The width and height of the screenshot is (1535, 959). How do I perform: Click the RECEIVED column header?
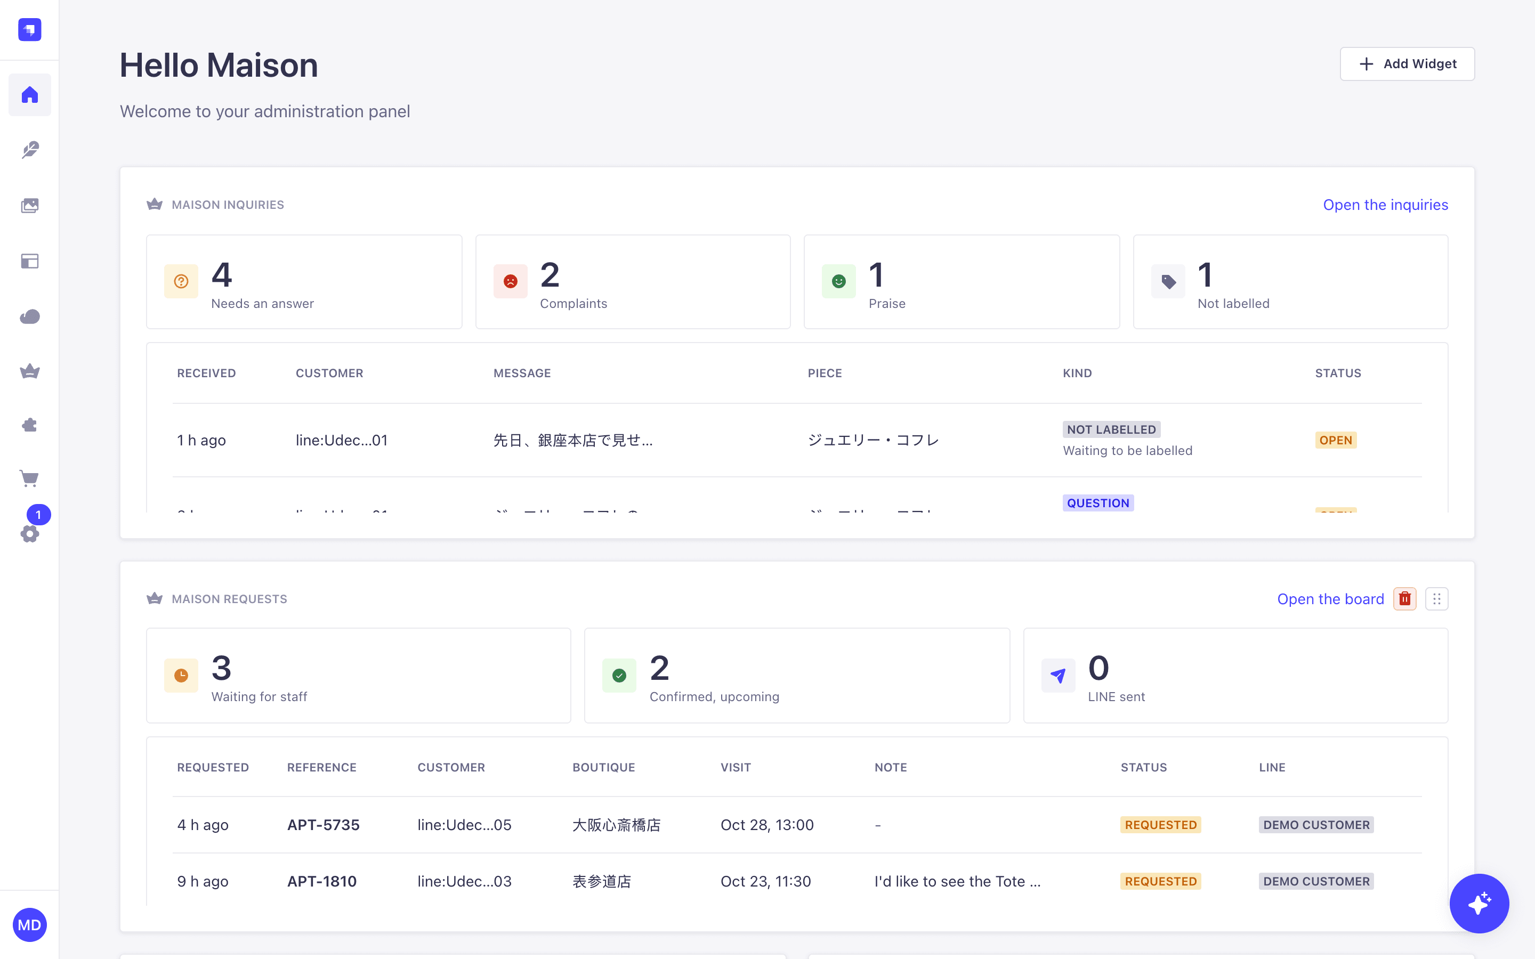click(x=206, y=373)
